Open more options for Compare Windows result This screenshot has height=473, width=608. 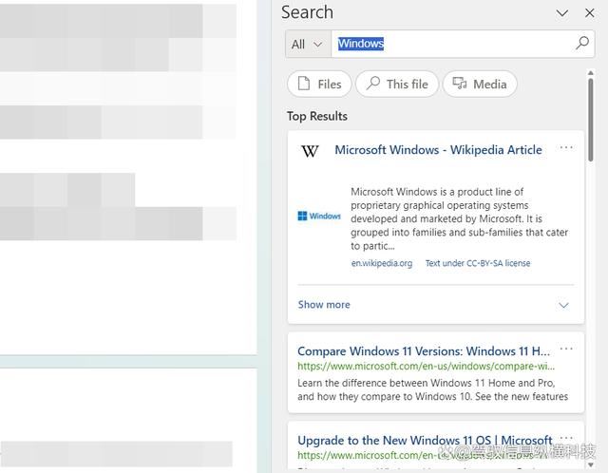(566, 349)
